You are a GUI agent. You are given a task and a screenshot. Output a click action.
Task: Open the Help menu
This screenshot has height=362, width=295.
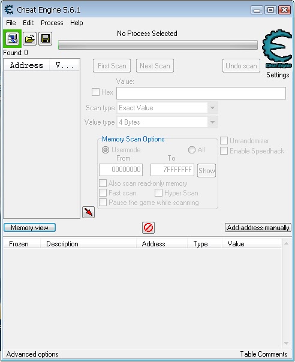(77, 23)
